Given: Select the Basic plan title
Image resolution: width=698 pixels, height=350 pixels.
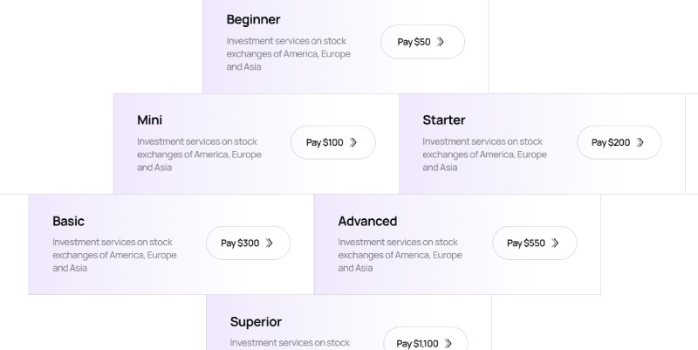Looking at the screenshot, I should [68, 221].
